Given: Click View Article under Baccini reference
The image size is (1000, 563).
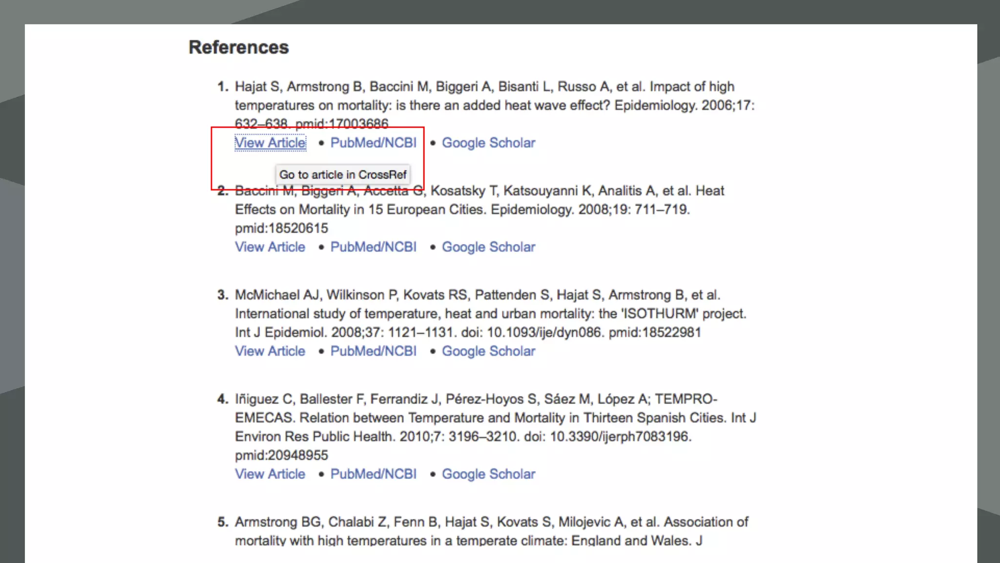Looking at the screenshot, I should point(270,247).
